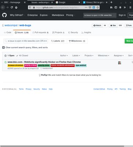Click the GitHub header search box

coord(100,15)
